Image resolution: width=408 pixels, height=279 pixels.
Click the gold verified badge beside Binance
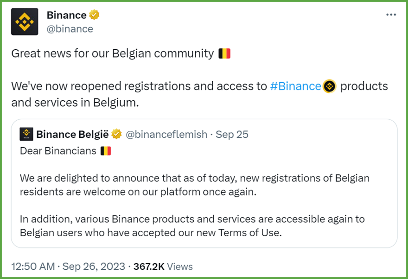[94, 15]
